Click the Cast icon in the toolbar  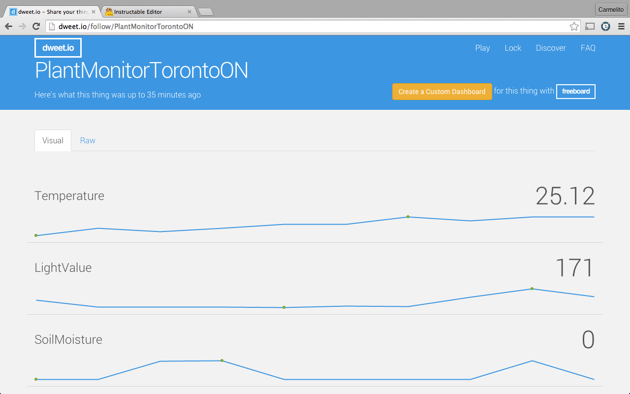(590, 27)
